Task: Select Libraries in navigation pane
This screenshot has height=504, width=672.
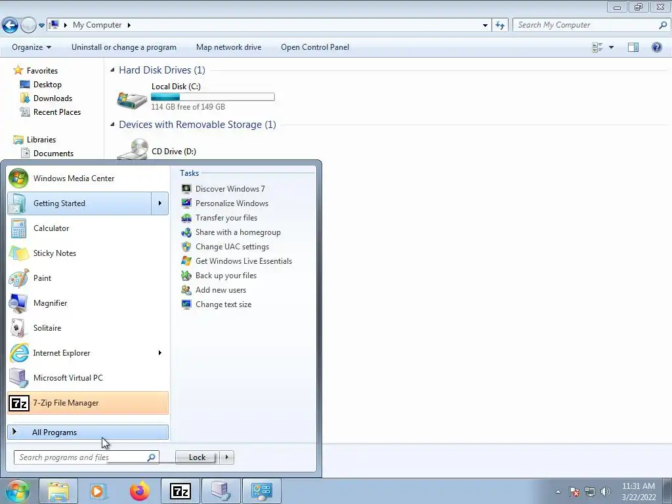Action: (41, 140)
